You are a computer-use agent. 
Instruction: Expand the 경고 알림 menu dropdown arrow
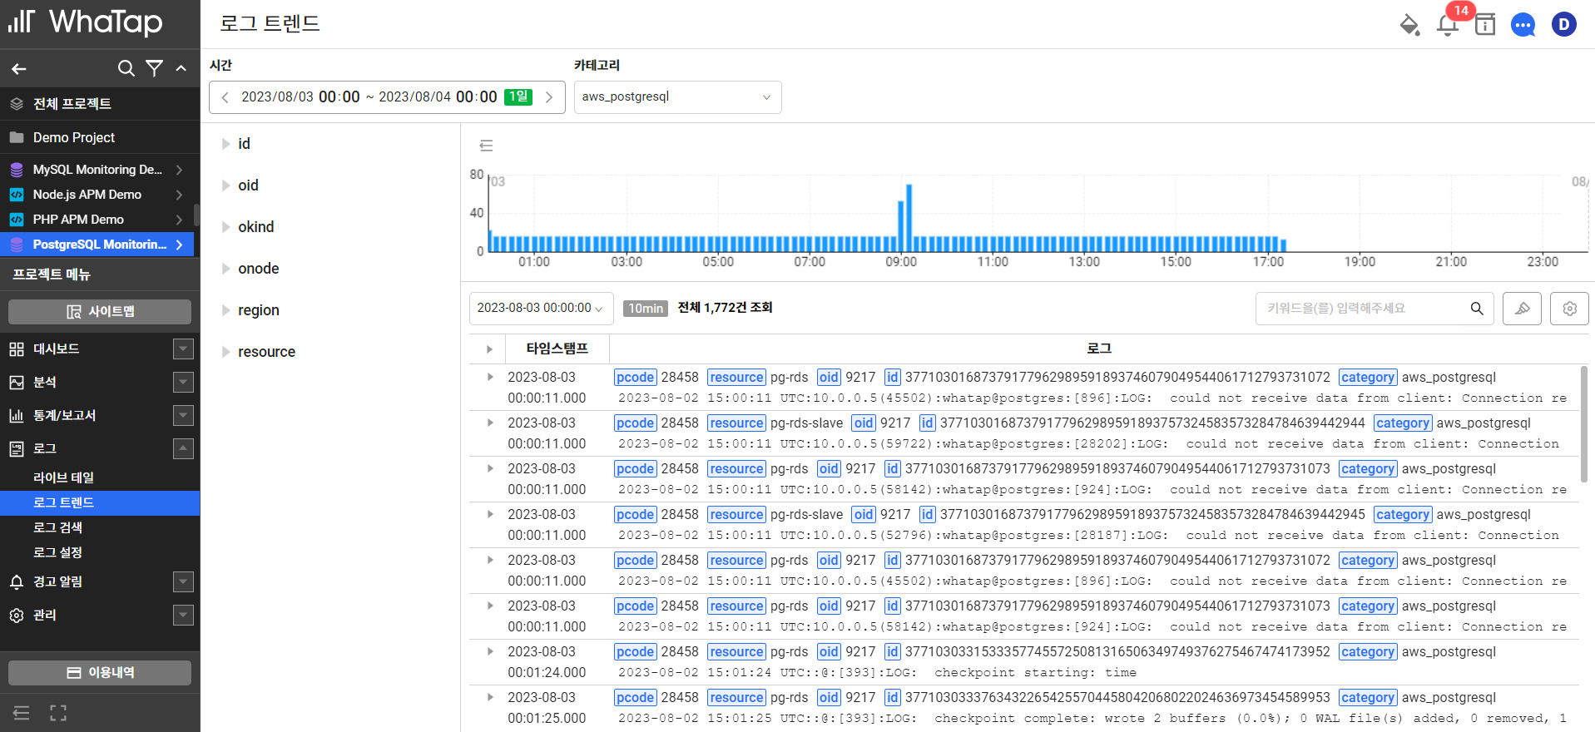pos(183,581)
